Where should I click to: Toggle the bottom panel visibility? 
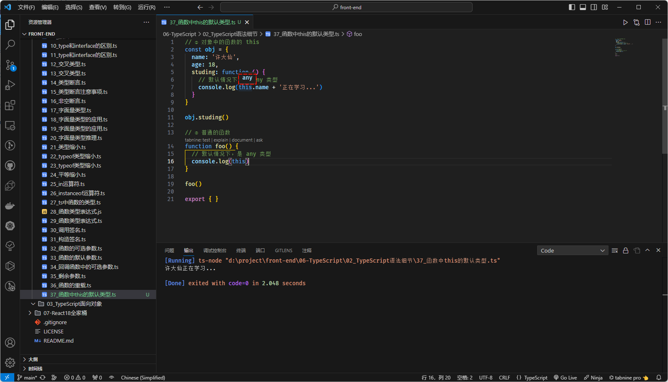[583, 7]
